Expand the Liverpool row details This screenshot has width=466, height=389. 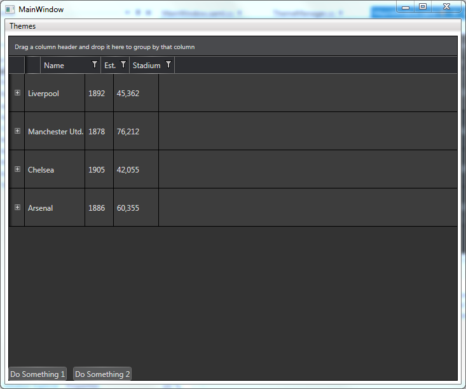[x=18, y=93]
